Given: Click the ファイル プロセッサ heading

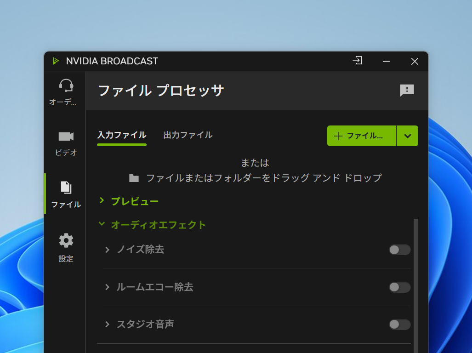Looking at the screenshot, I should [161, 91].
